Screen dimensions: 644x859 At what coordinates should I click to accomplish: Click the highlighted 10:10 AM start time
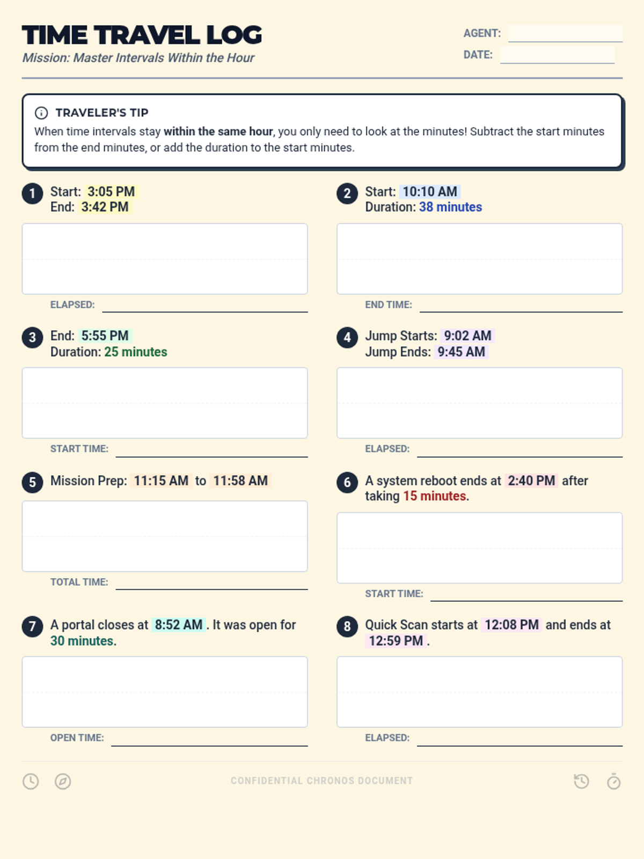(430, 192)
